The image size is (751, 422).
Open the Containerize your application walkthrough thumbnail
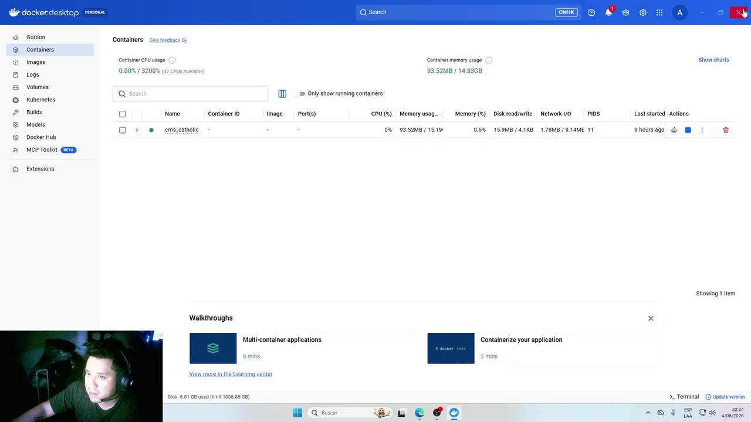[x=451, y=348]
